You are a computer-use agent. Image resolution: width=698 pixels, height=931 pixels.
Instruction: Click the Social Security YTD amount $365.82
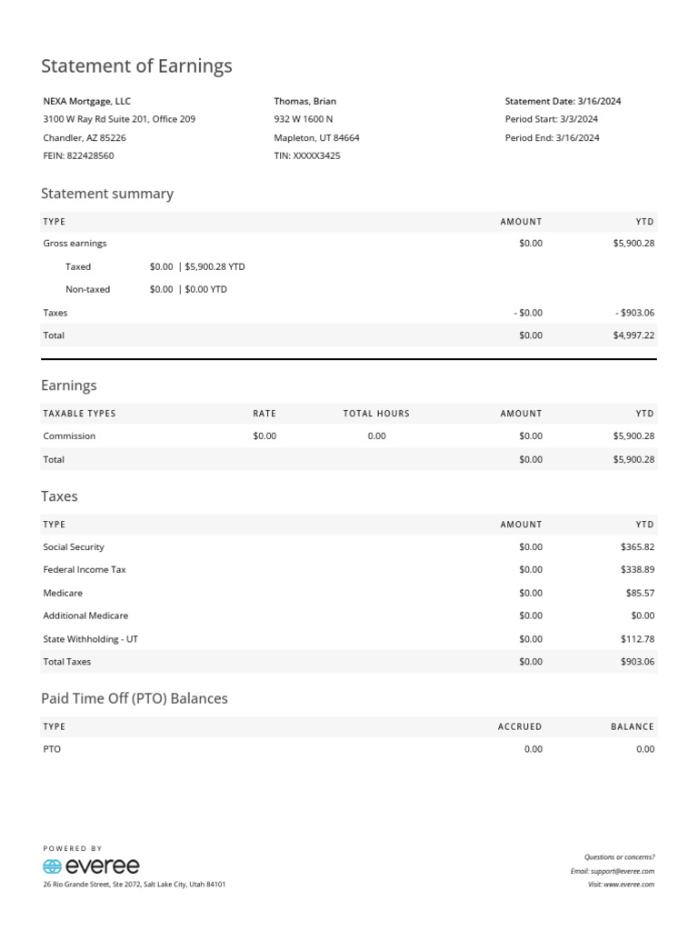(x=637, y=546)
